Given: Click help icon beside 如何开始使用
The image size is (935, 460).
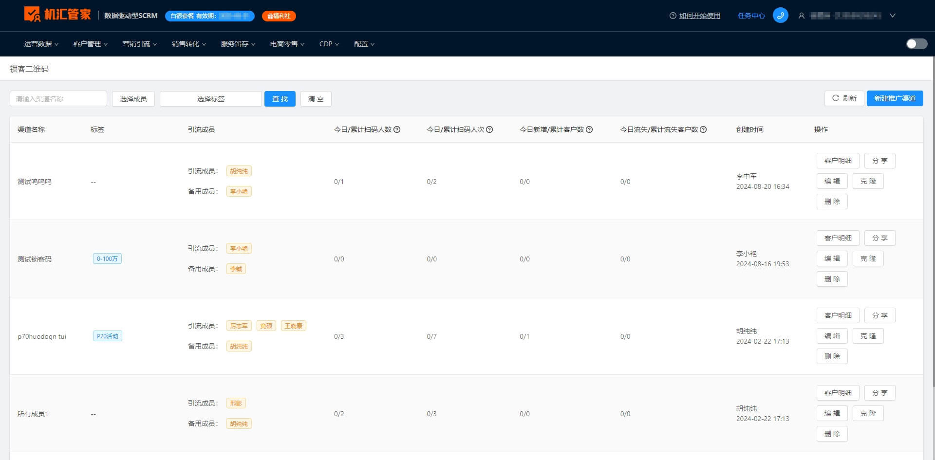Looking at the screenshot, I should 673,16.
